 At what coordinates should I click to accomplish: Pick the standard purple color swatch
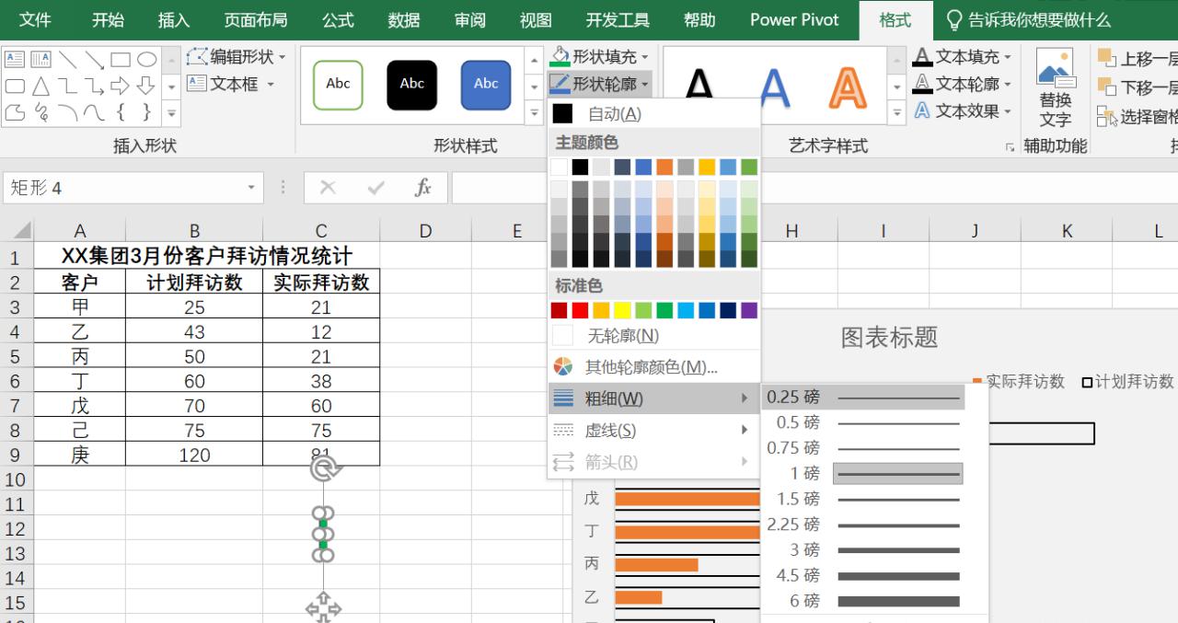click(x=749, y=310)
